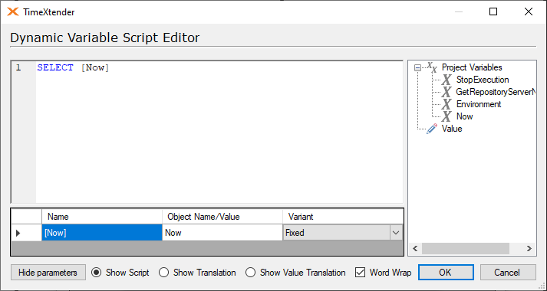Click the row selector arrow for [Now]
The height and width of the screenshot is (291, 547).
[x=18, y=233]
